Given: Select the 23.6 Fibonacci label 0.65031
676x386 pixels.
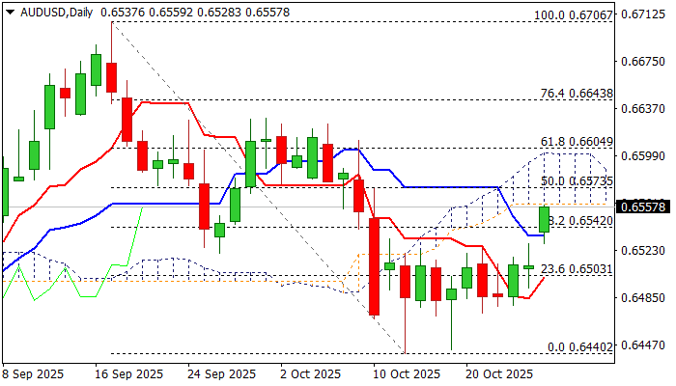Looking at the screenshot, I should tap(577, 269).
